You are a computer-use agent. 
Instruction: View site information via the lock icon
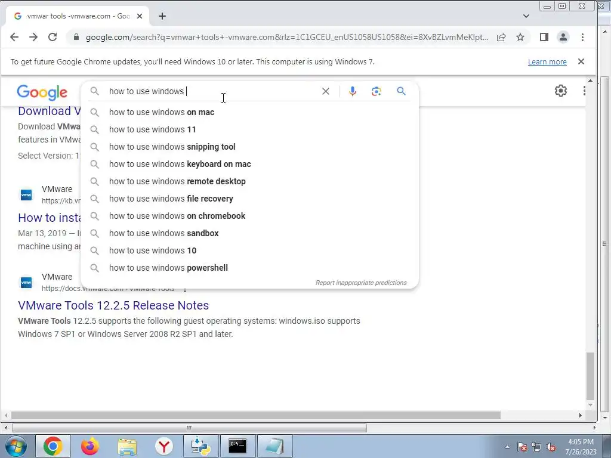click(x=76, y=37)
